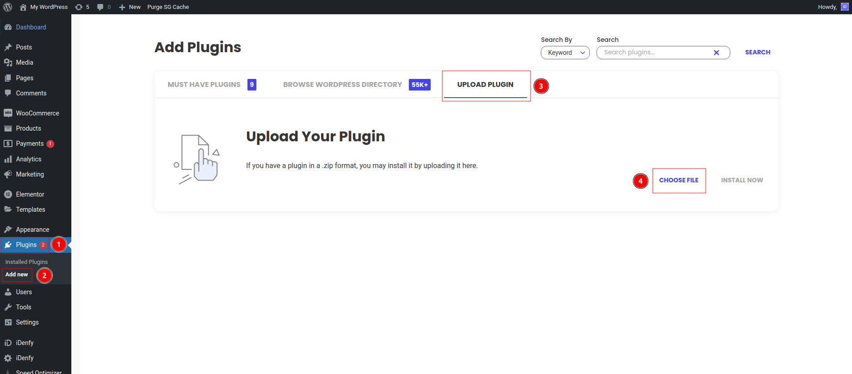Open Installed Plugins submenu item

[x=26, y=262]
